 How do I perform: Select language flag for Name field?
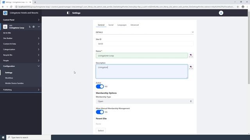click(191, 56)
